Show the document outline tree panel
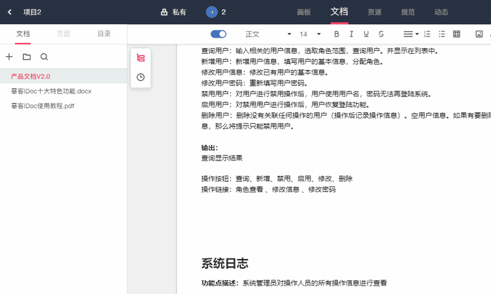Image resolution: width=491 pixels, height=294 pixels. click(140, 58)
